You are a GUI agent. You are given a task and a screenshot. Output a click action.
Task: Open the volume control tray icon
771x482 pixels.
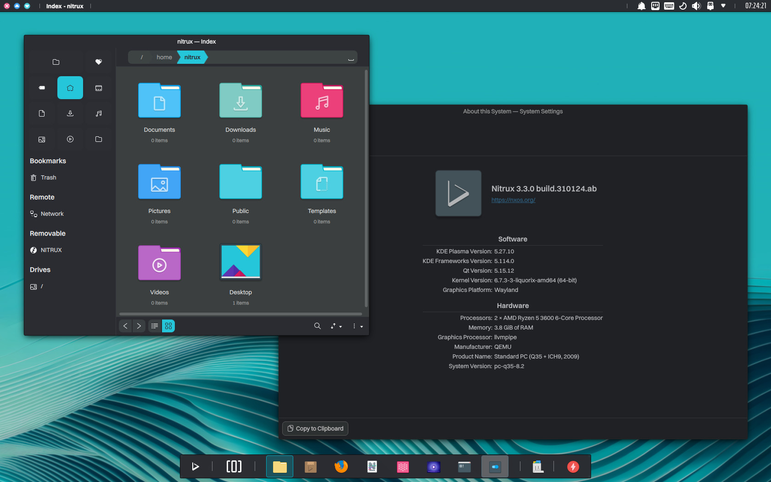[697, 6]
